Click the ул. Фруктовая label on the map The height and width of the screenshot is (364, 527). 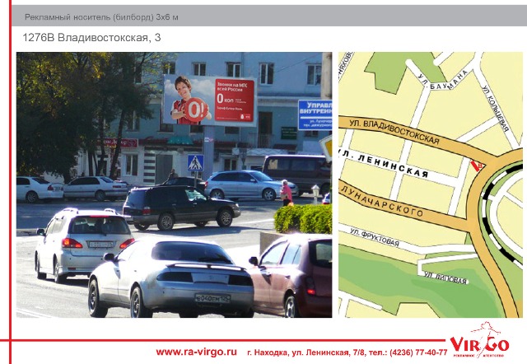coord(375,238)
